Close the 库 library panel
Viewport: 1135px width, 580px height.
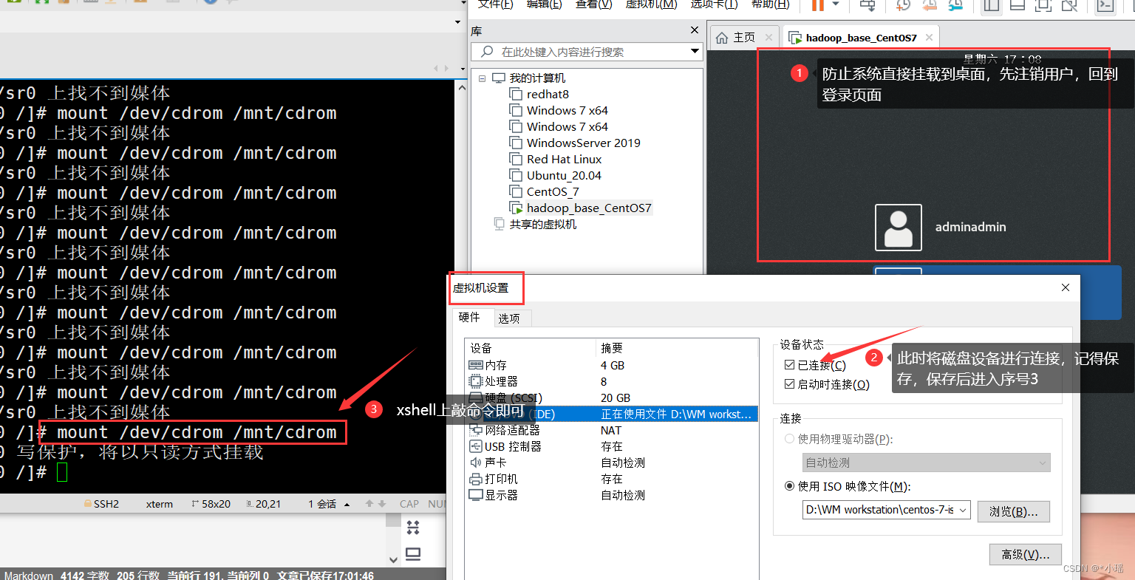695,30
